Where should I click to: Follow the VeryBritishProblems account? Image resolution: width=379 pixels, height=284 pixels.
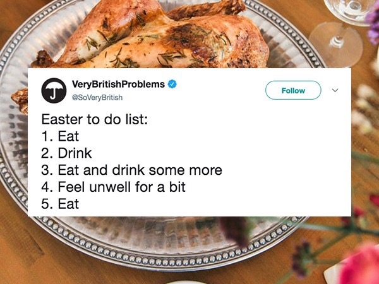293,90
